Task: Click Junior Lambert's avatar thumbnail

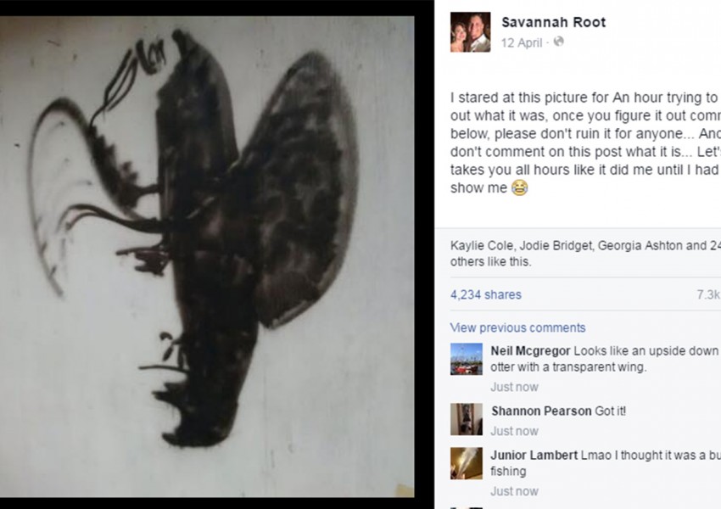Action: pyautogui.click(x=467, y=463)
